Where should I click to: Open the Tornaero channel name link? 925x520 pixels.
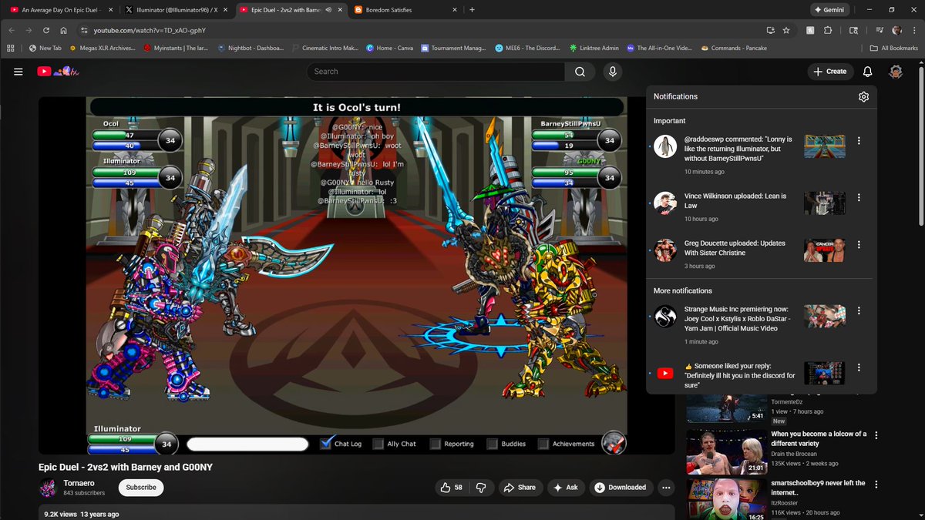point(80,482)
